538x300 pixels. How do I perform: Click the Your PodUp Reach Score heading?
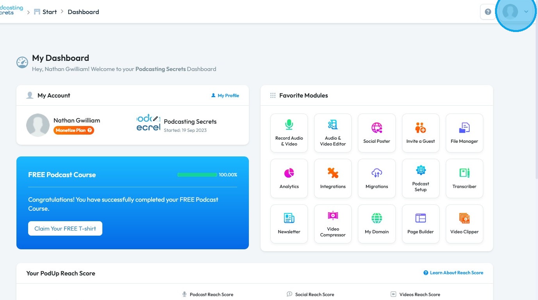point(61,273)
